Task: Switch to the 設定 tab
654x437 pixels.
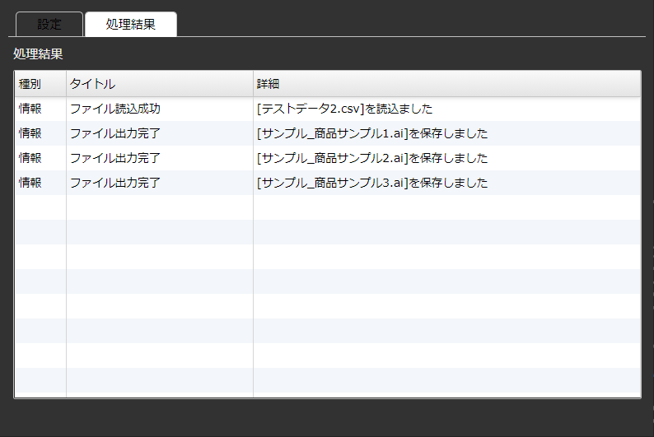Action: pyautogui.click(x=49, y=24)
